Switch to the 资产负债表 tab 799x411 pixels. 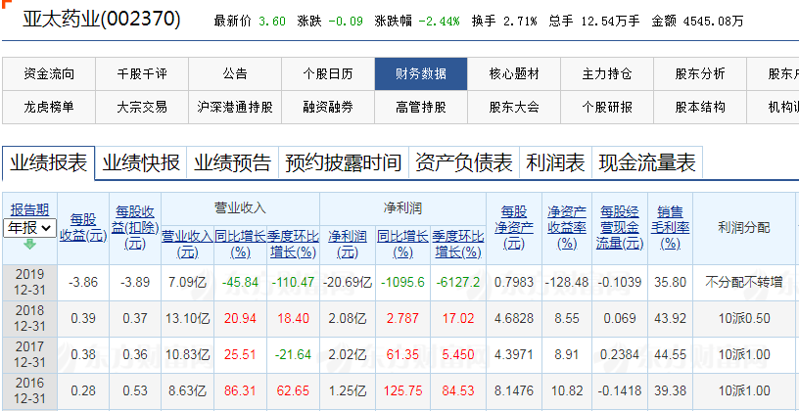(x=464, y=163)
